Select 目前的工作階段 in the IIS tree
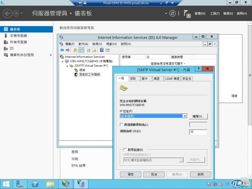 point(90,75)
